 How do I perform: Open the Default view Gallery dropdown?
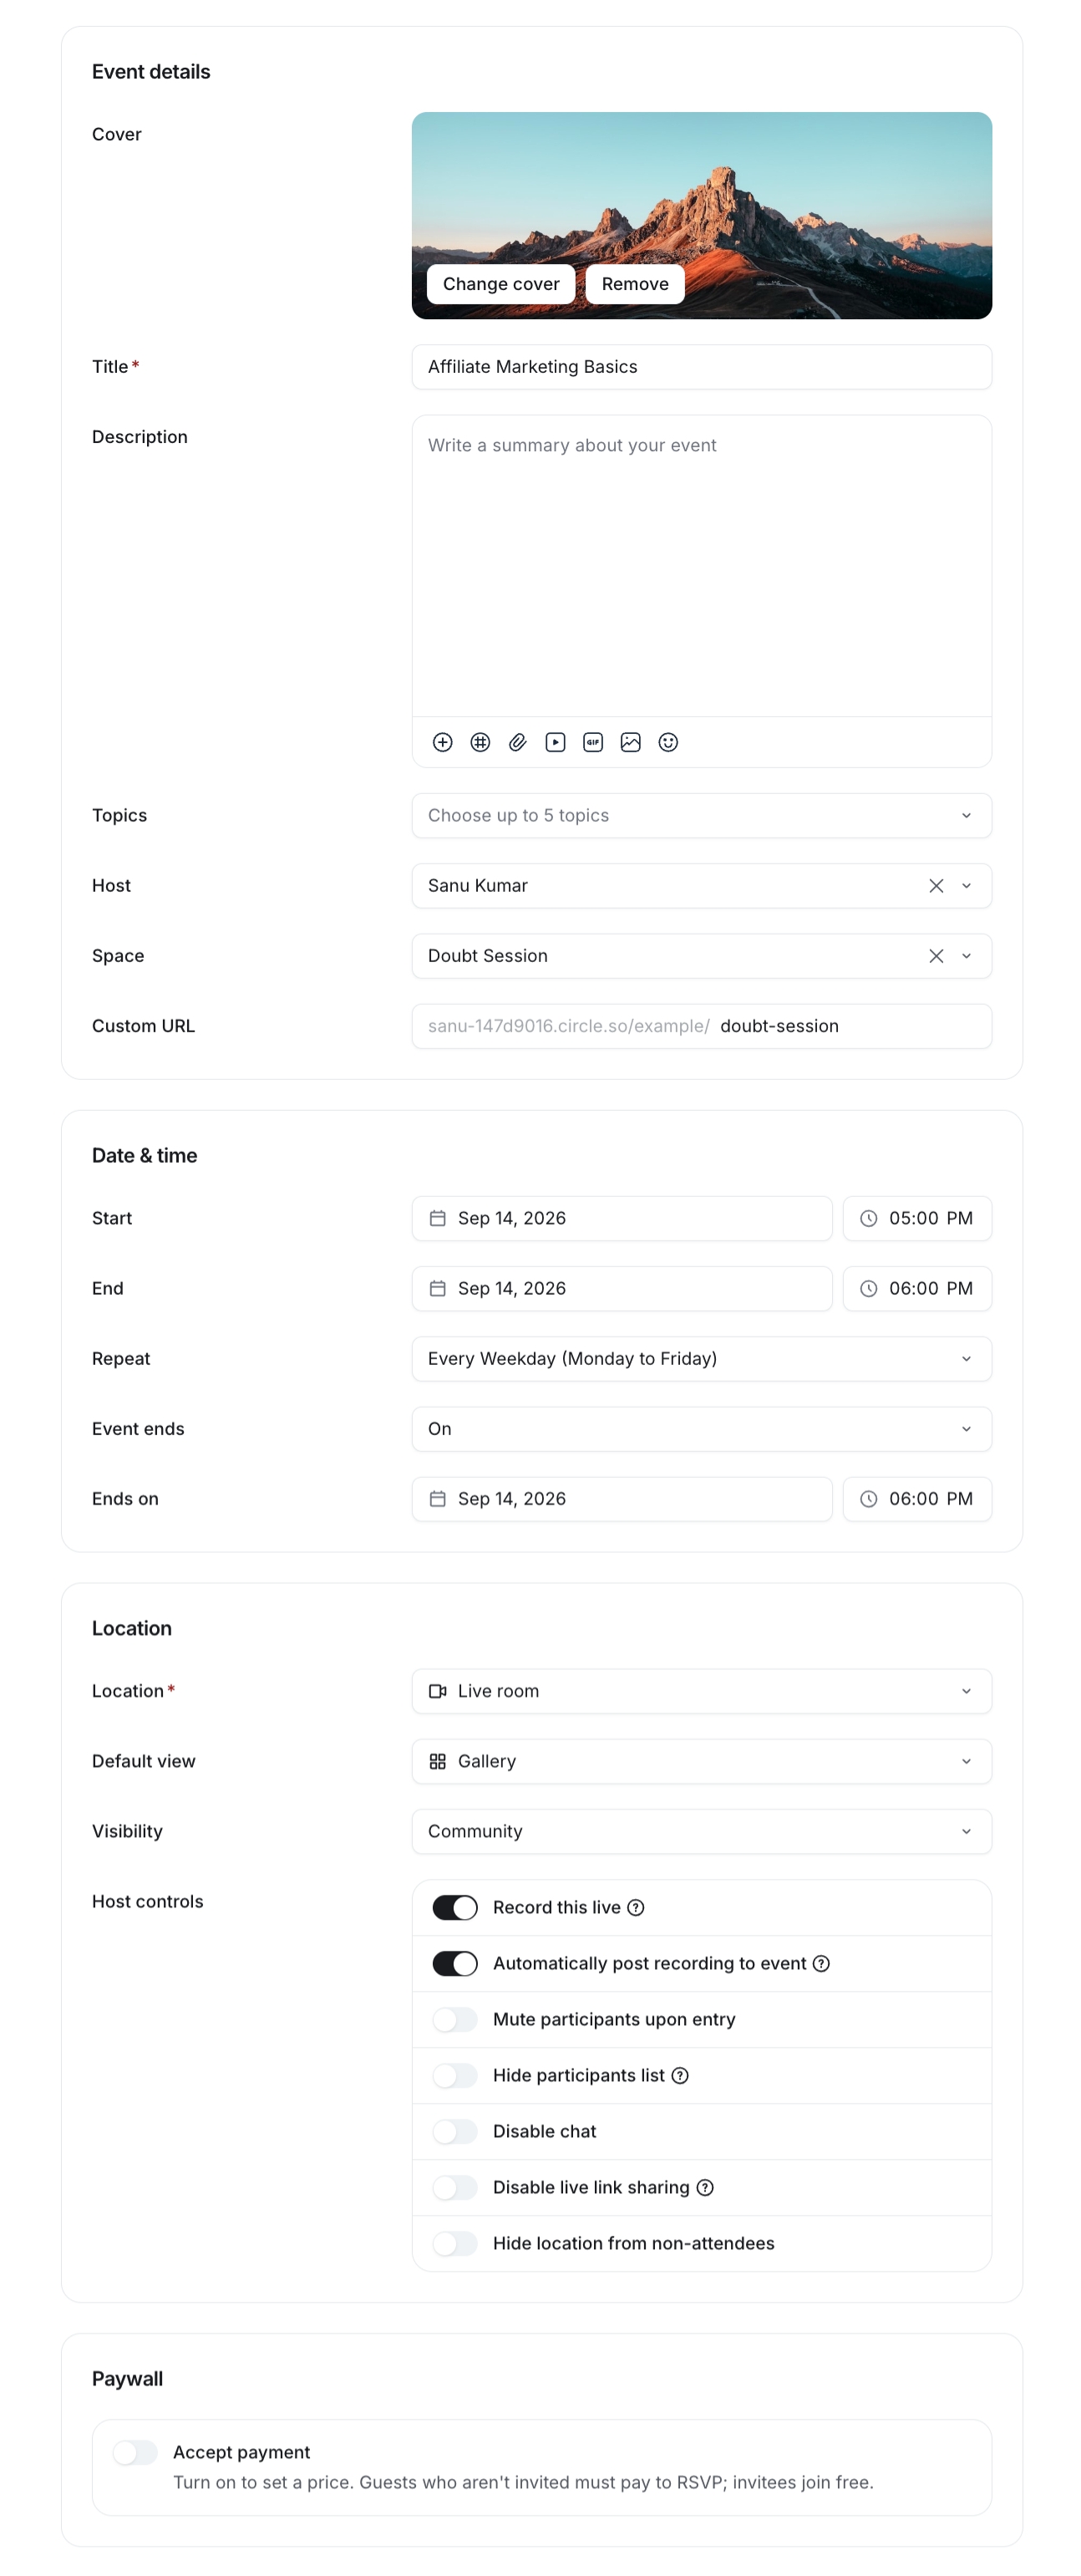702,1761
